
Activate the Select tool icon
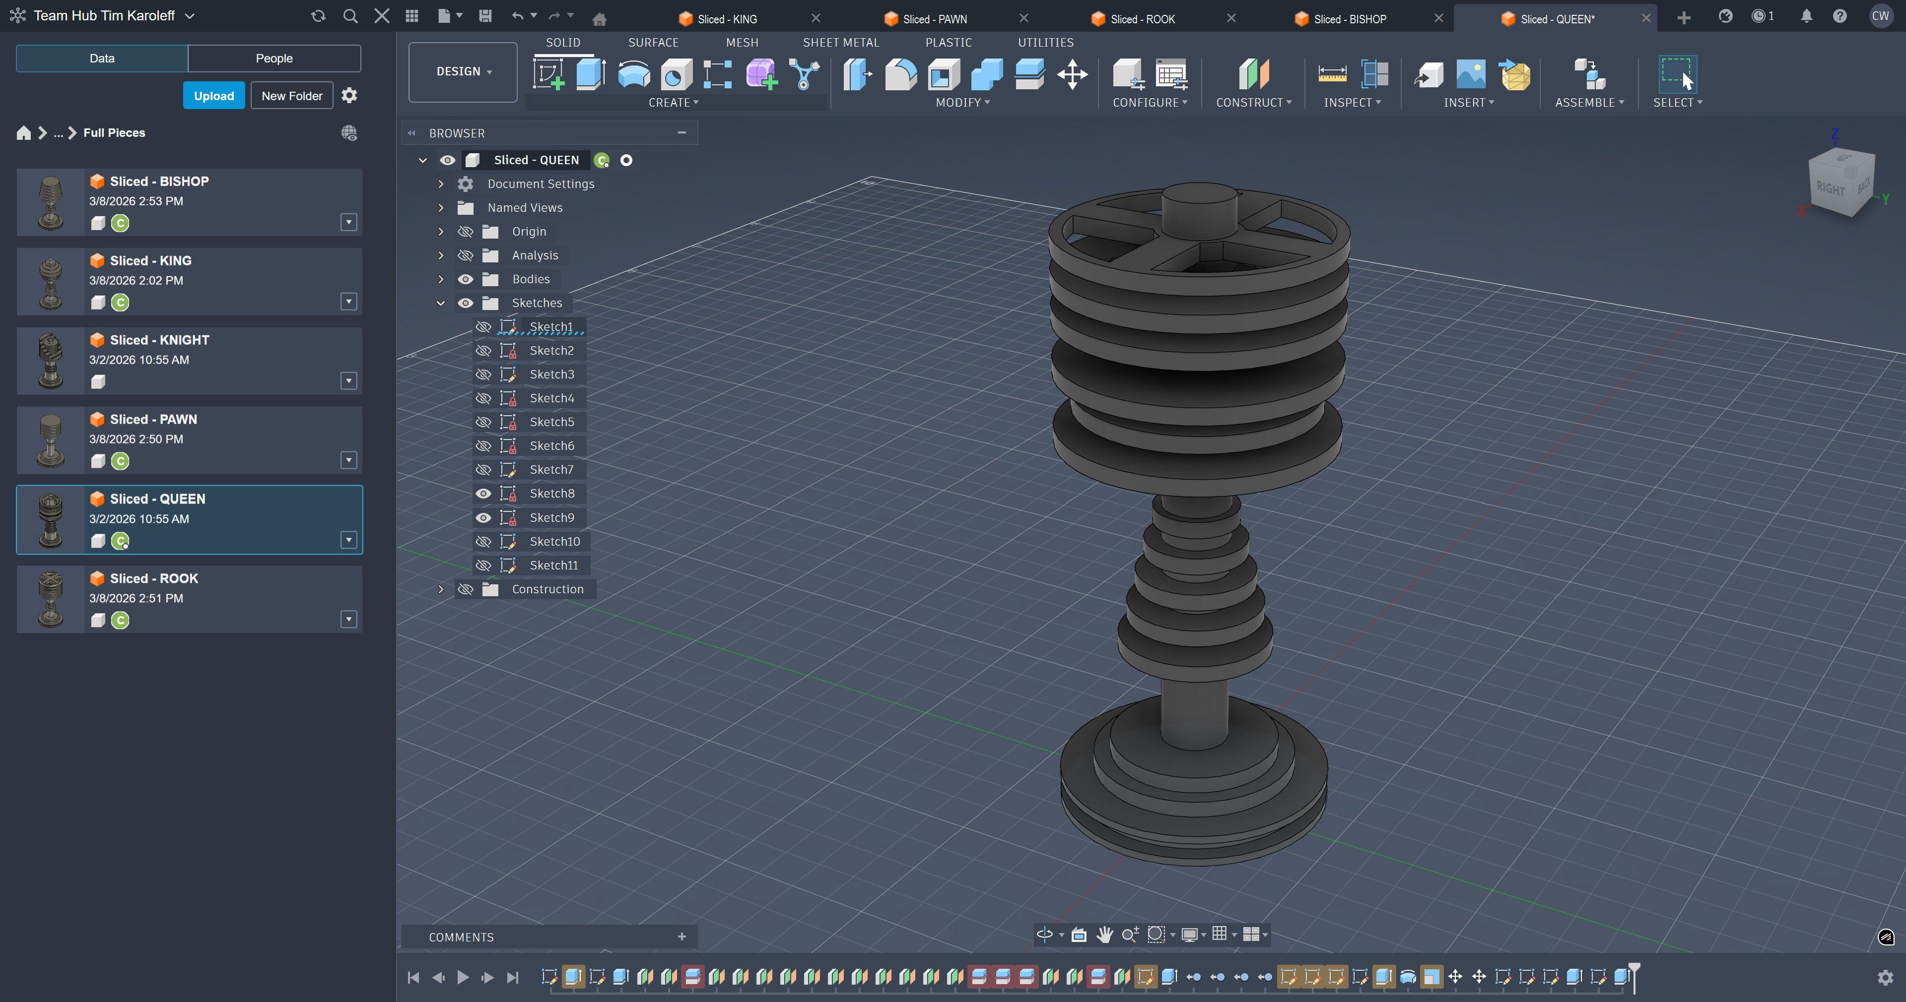pos(1677,75)
